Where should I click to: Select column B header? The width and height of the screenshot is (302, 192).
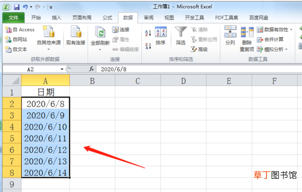point(92,81)
